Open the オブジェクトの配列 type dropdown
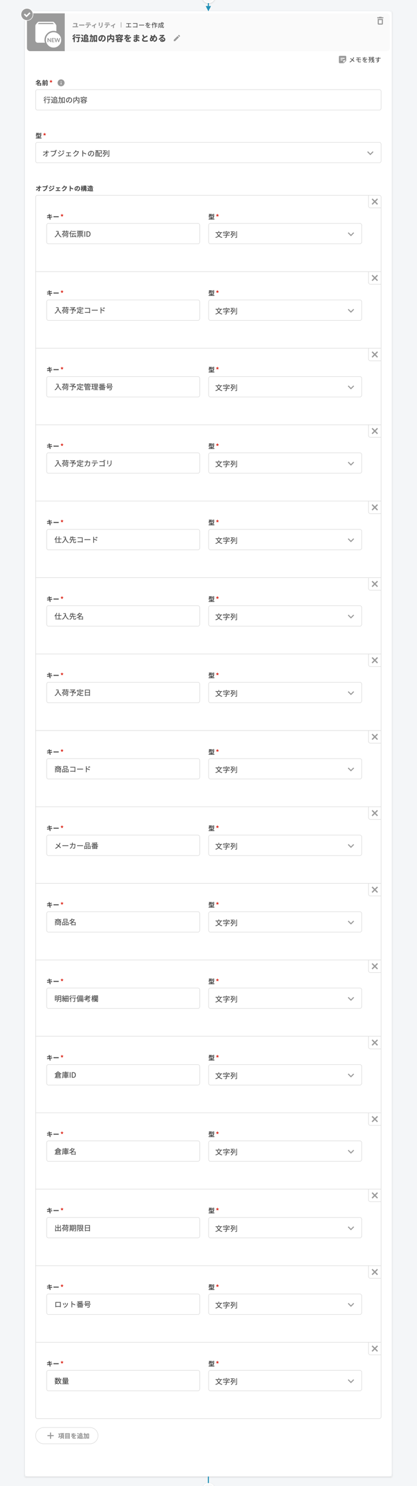Image resolution: width=417 pixels, height=1486 pixels. coord(208,153)
